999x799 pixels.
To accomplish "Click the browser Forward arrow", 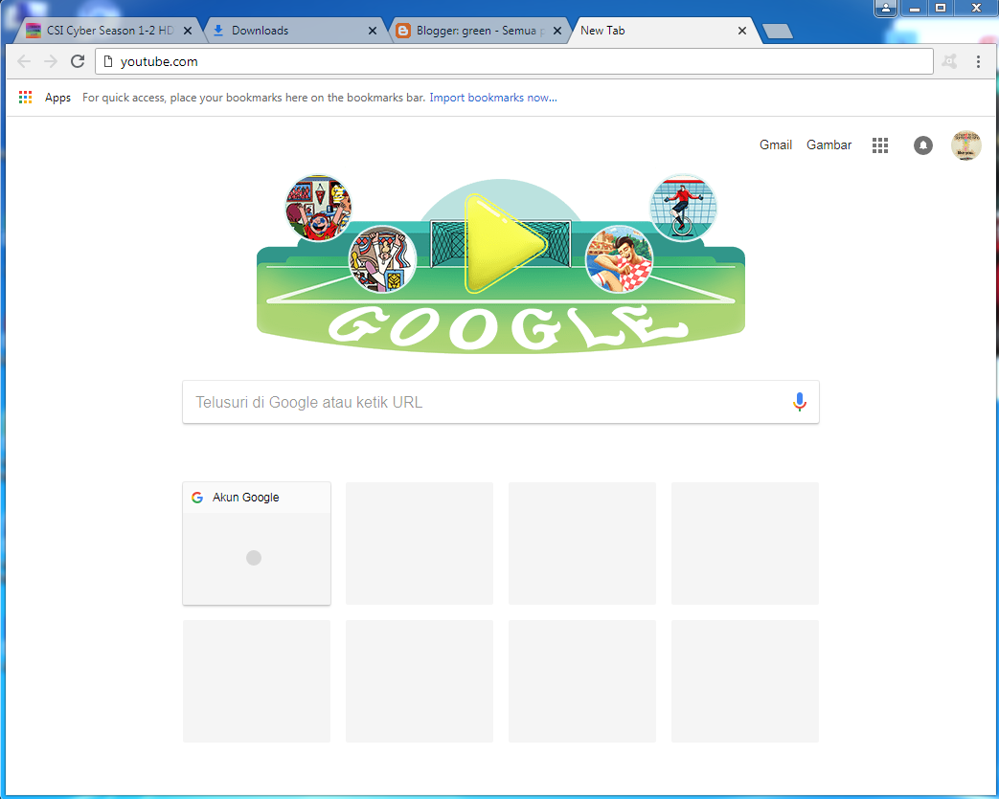I will [x=51, y=61].
